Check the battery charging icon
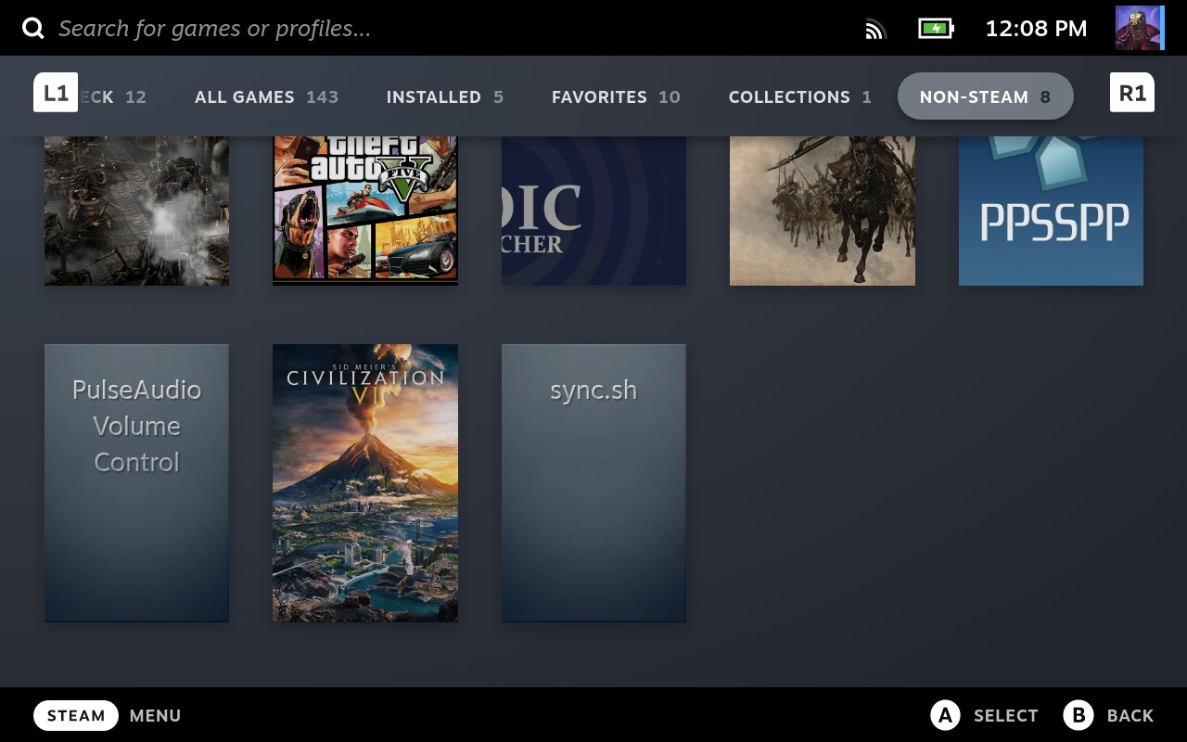The image size is (1187, 742). 936,29
